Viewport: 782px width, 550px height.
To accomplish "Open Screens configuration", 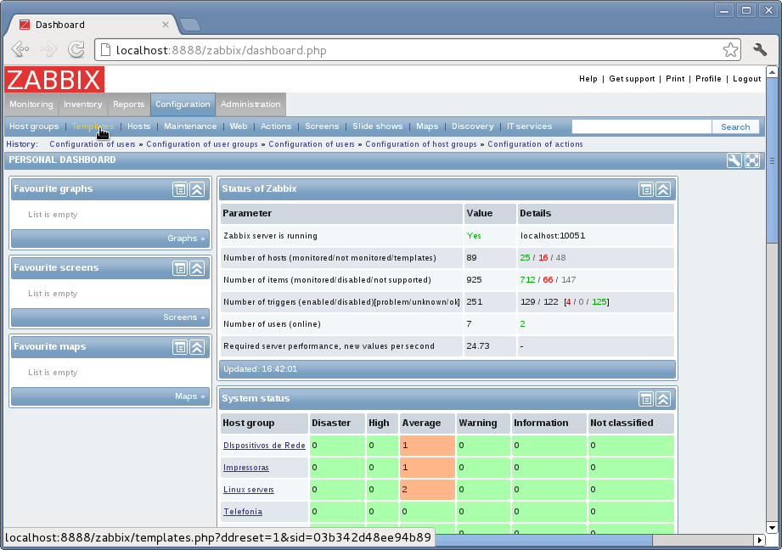I will [x=322, y=126].
